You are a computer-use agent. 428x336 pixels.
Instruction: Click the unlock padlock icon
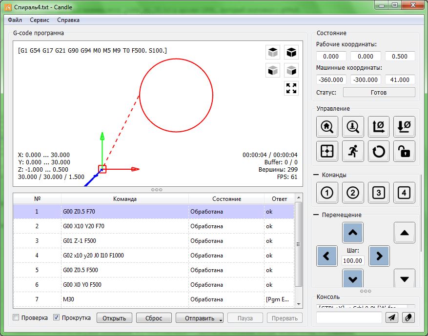[x=404, y=151]
